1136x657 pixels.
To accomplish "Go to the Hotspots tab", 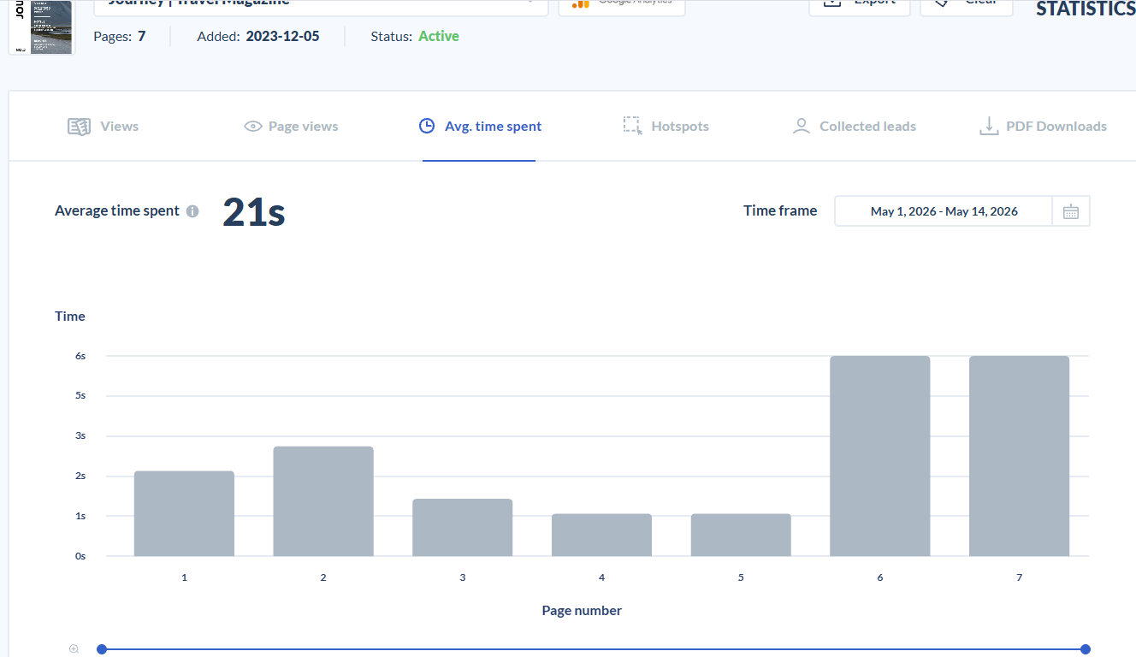I will 666,127.
